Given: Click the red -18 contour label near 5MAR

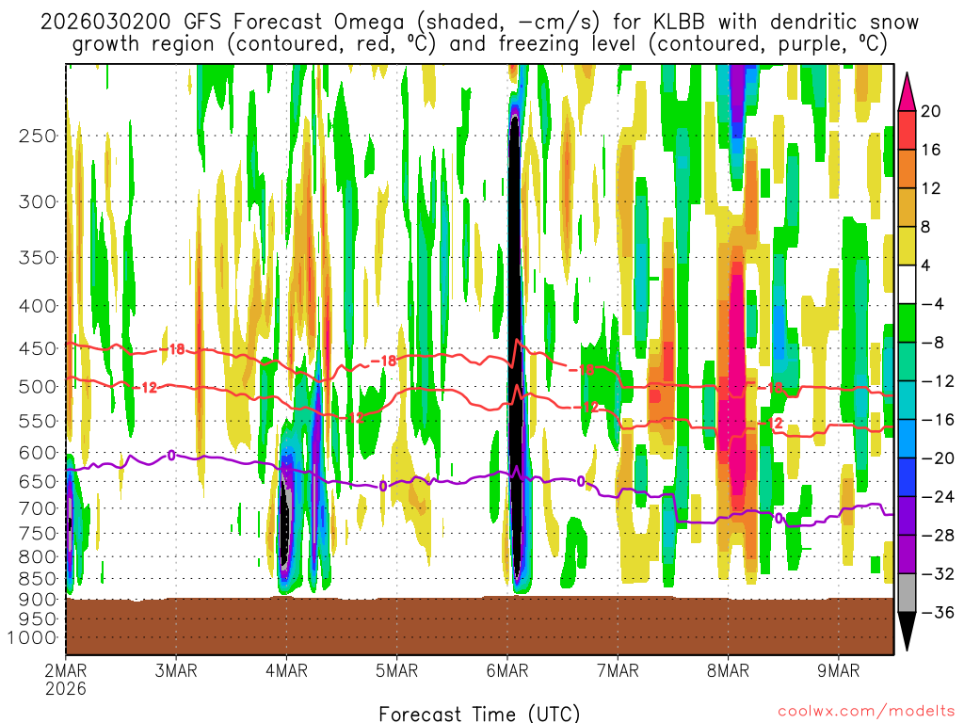Looking at the screenshot, I should pos(385,361).
